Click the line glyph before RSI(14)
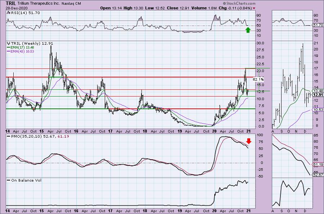This screenshot has width=324, height=214. tap(8, 13)
